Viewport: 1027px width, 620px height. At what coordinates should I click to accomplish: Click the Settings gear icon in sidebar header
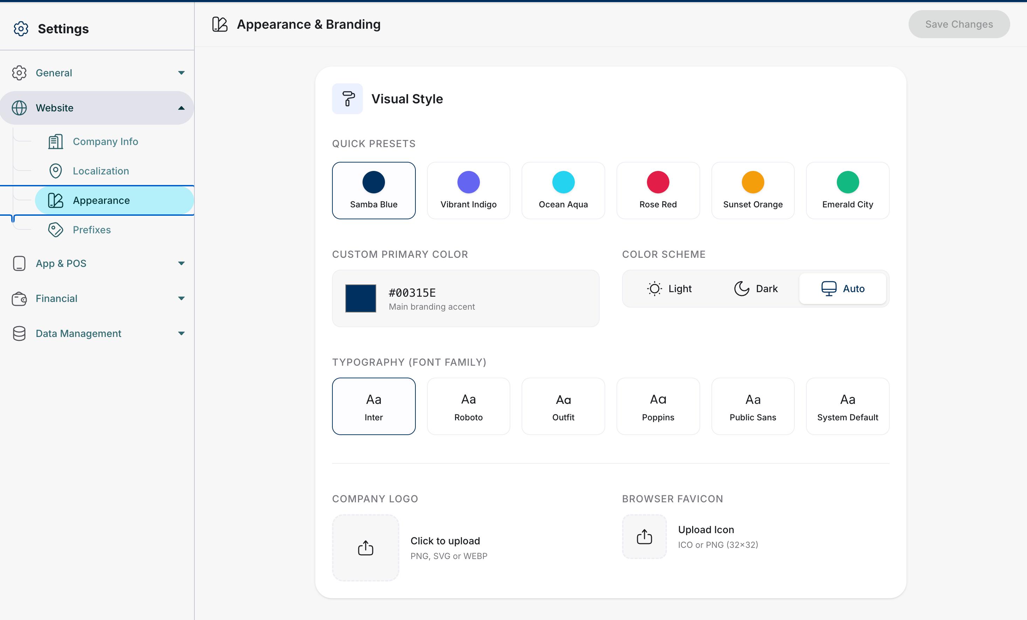21,29
